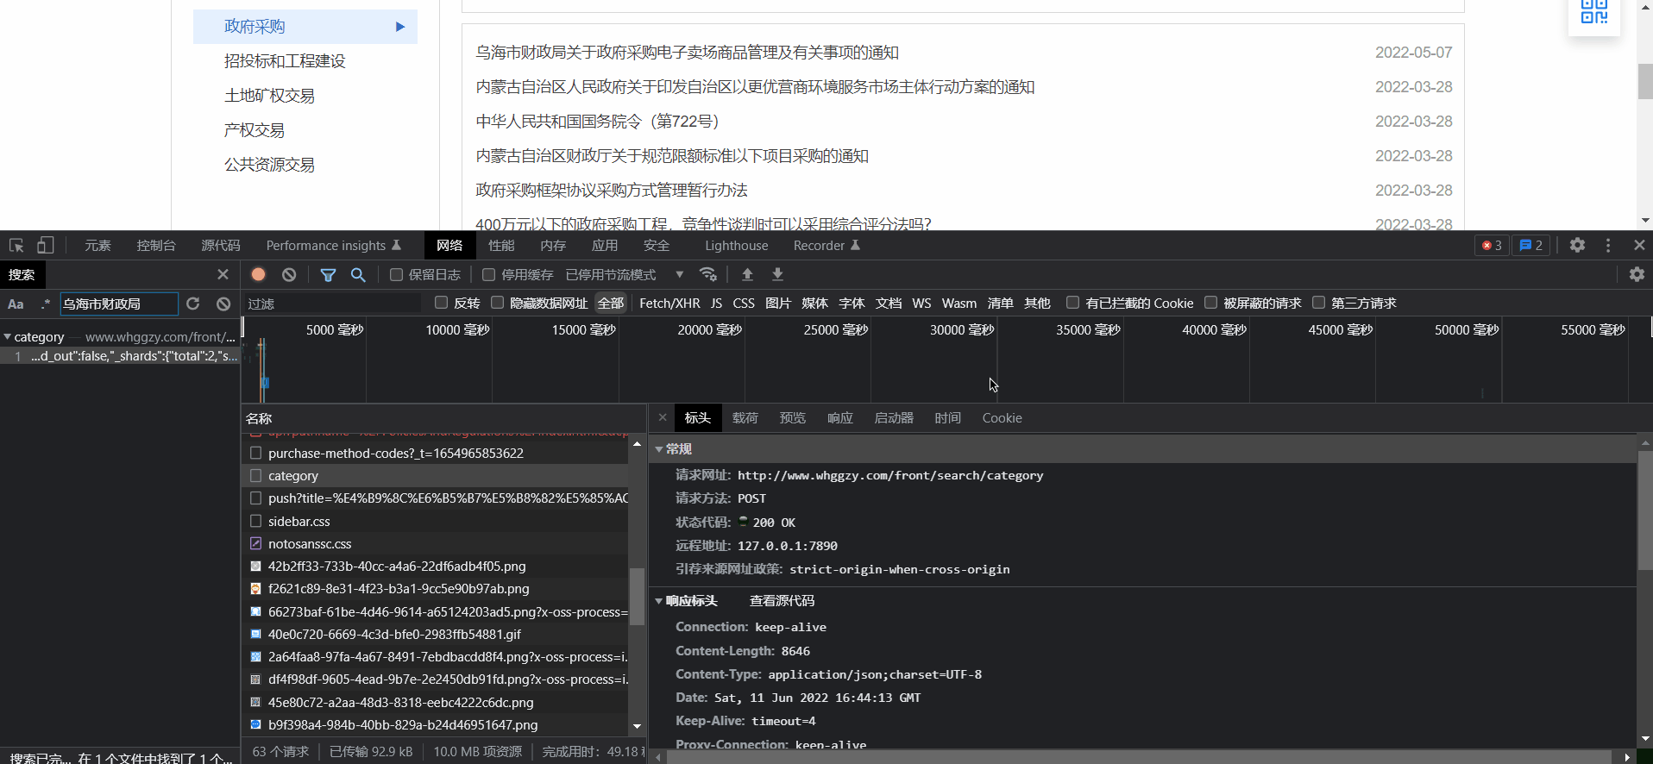Open DevTools settings gear

pyautogui.click(x=1577, y=246)
